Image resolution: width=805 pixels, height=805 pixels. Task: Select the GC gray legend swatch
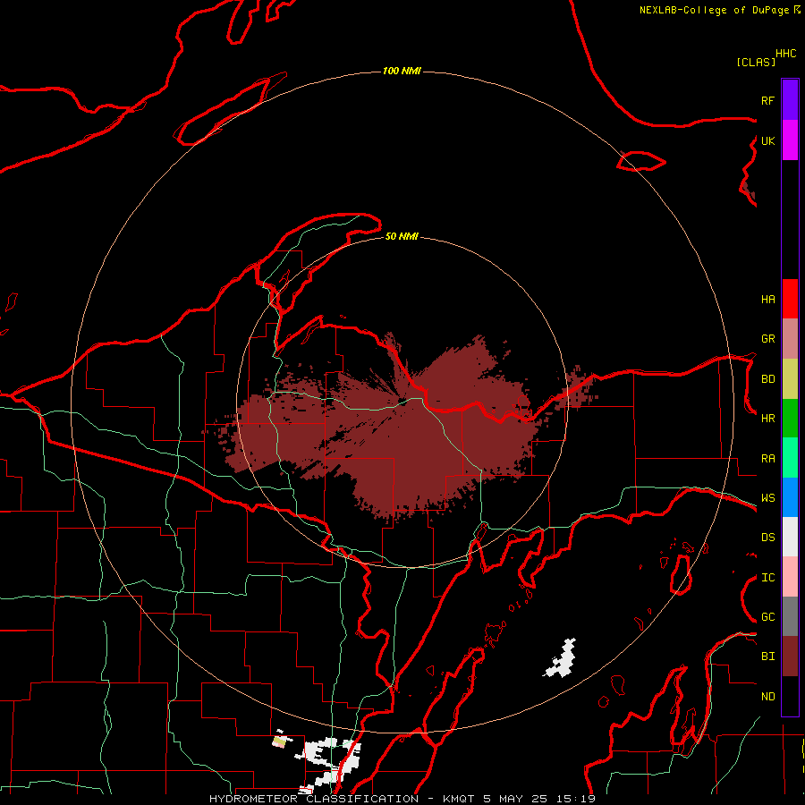[790, 616]
